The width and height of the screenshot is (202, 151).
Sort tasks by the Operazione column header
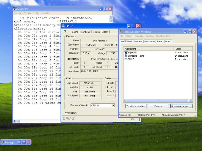[x=148, y=49]
